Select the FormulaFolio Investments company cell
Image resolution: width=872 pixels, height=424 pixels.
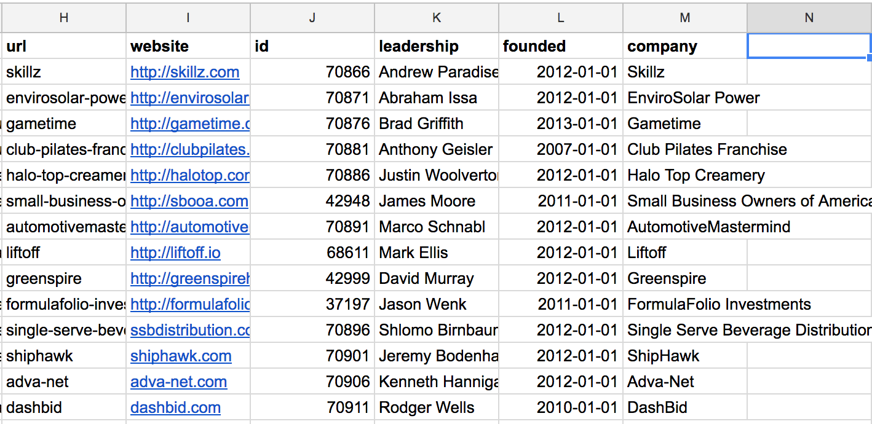[x=685, y=304]
